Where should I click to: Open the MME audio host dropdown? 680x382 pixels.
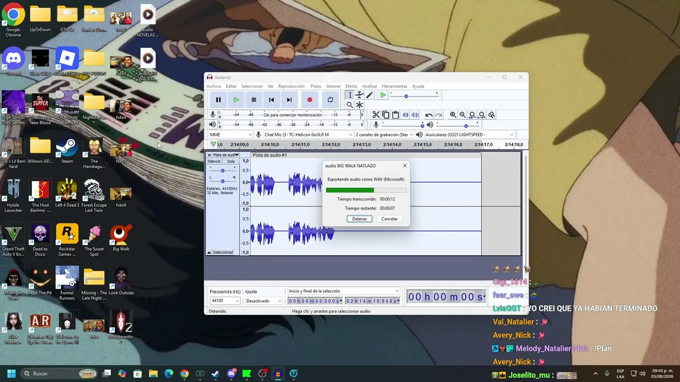(230, 135)
